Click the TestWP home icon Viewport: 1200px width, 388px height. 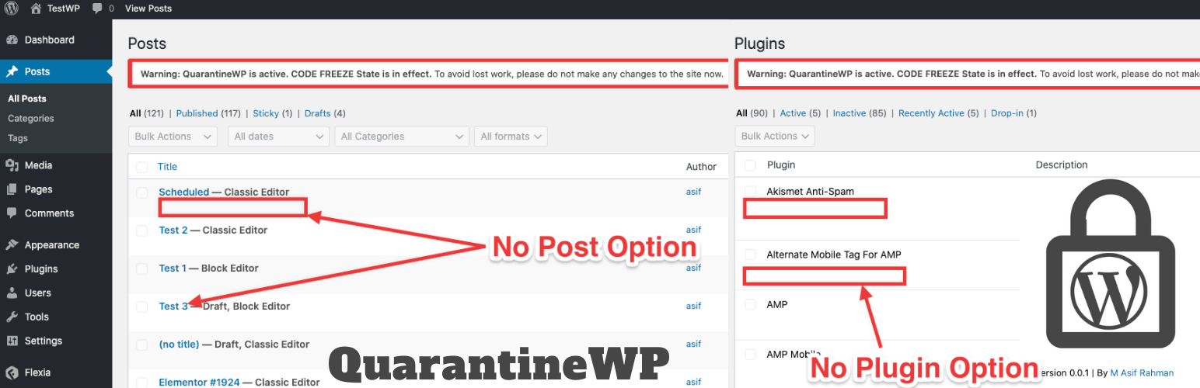(36, 9)
